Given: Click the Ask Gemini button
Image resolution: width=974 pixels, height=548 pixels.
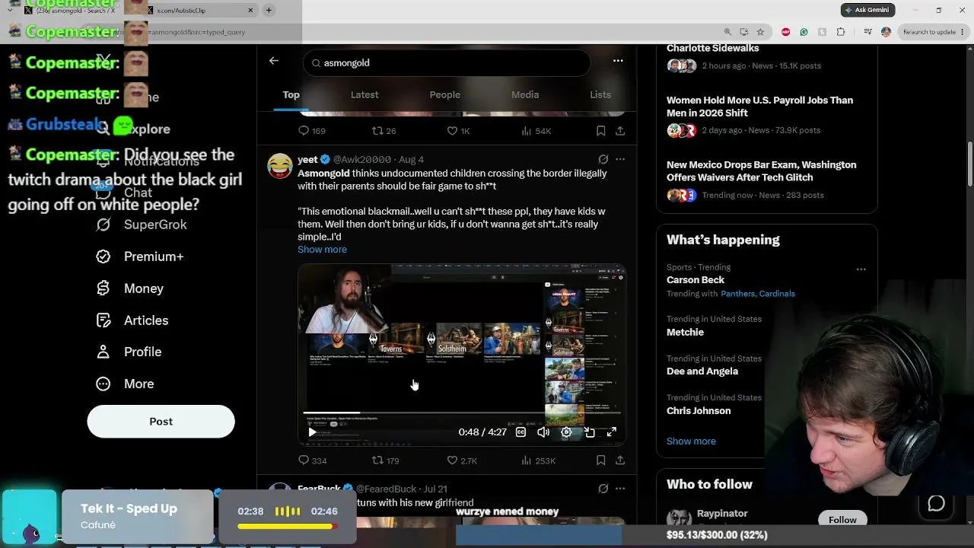Looking at the screenshot, I should (x=868, y=10).
